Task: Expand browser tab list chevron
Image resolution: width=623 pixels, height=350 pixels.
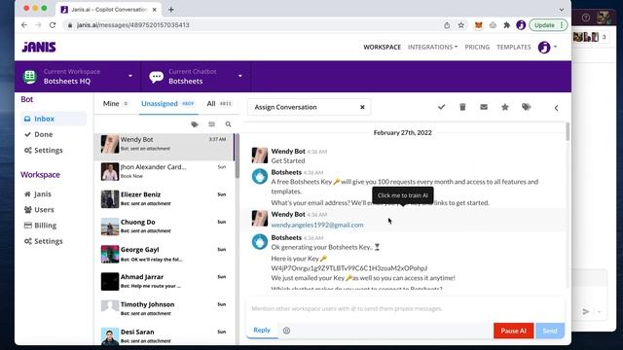Action: point(561,10)
